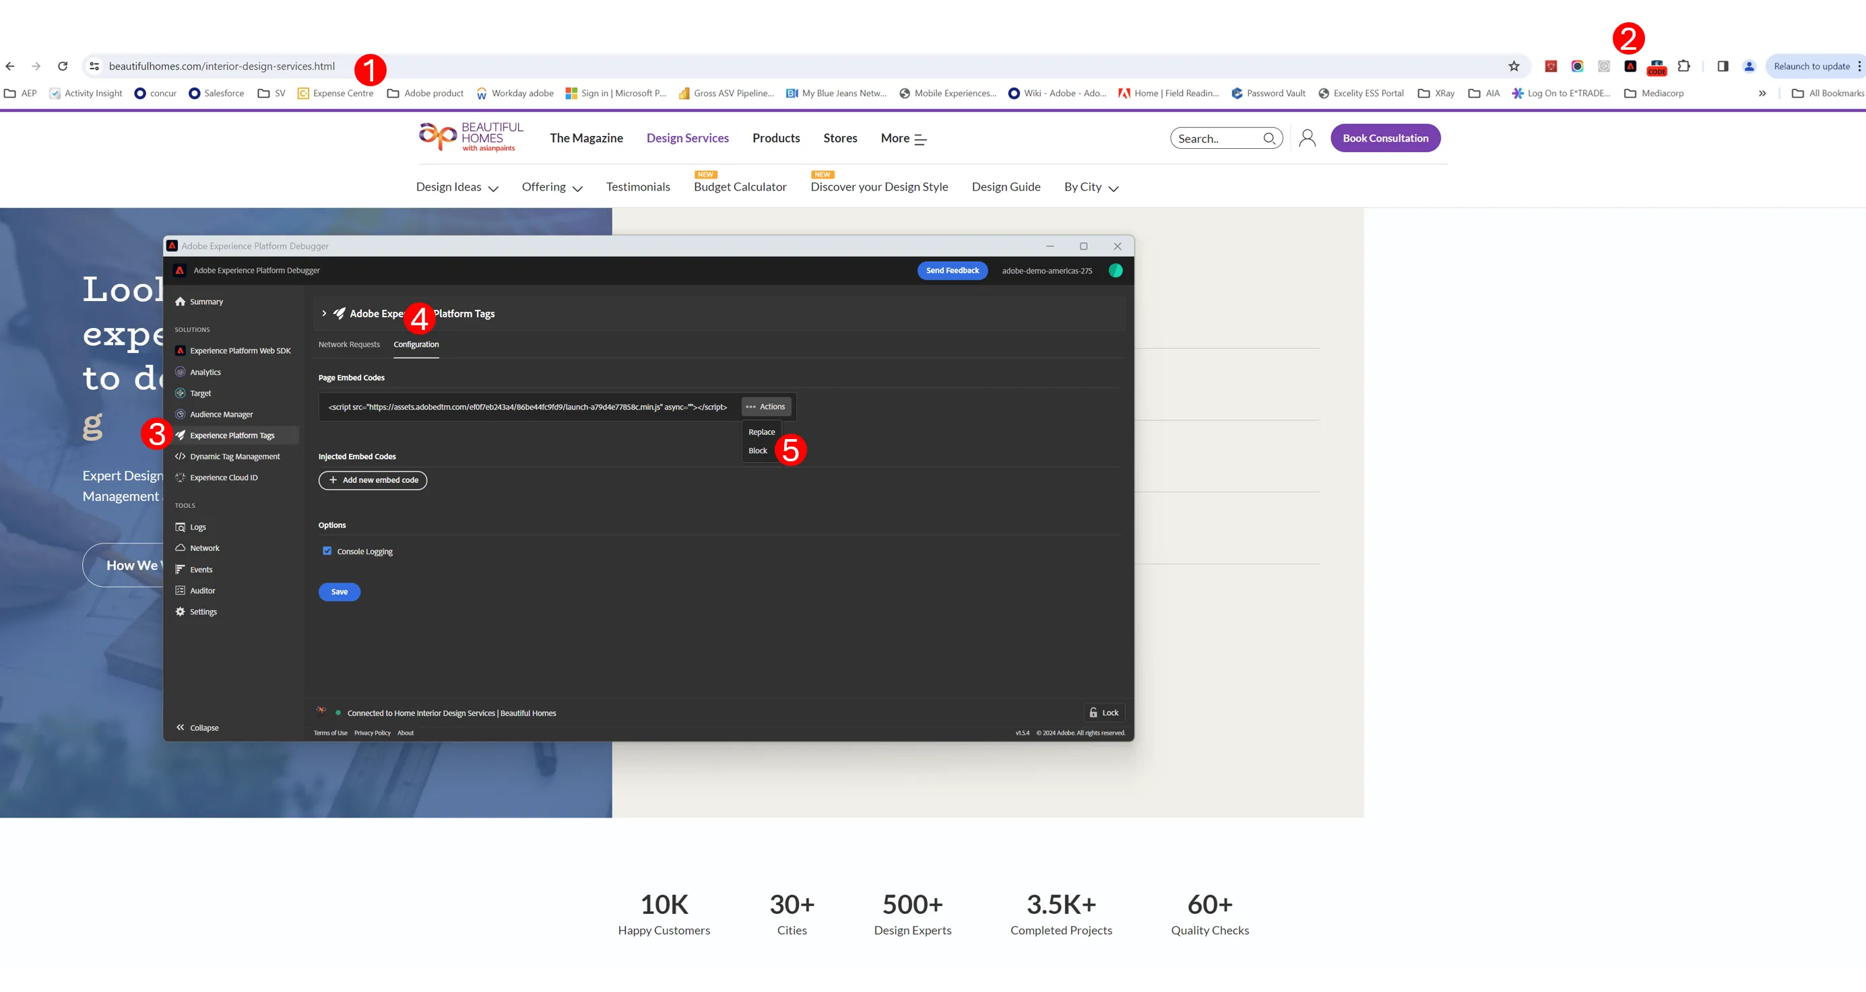The width and height of the screenshot is (1866, 992).
Task: Open the Events tool
Action: click(x=194, y=569)
